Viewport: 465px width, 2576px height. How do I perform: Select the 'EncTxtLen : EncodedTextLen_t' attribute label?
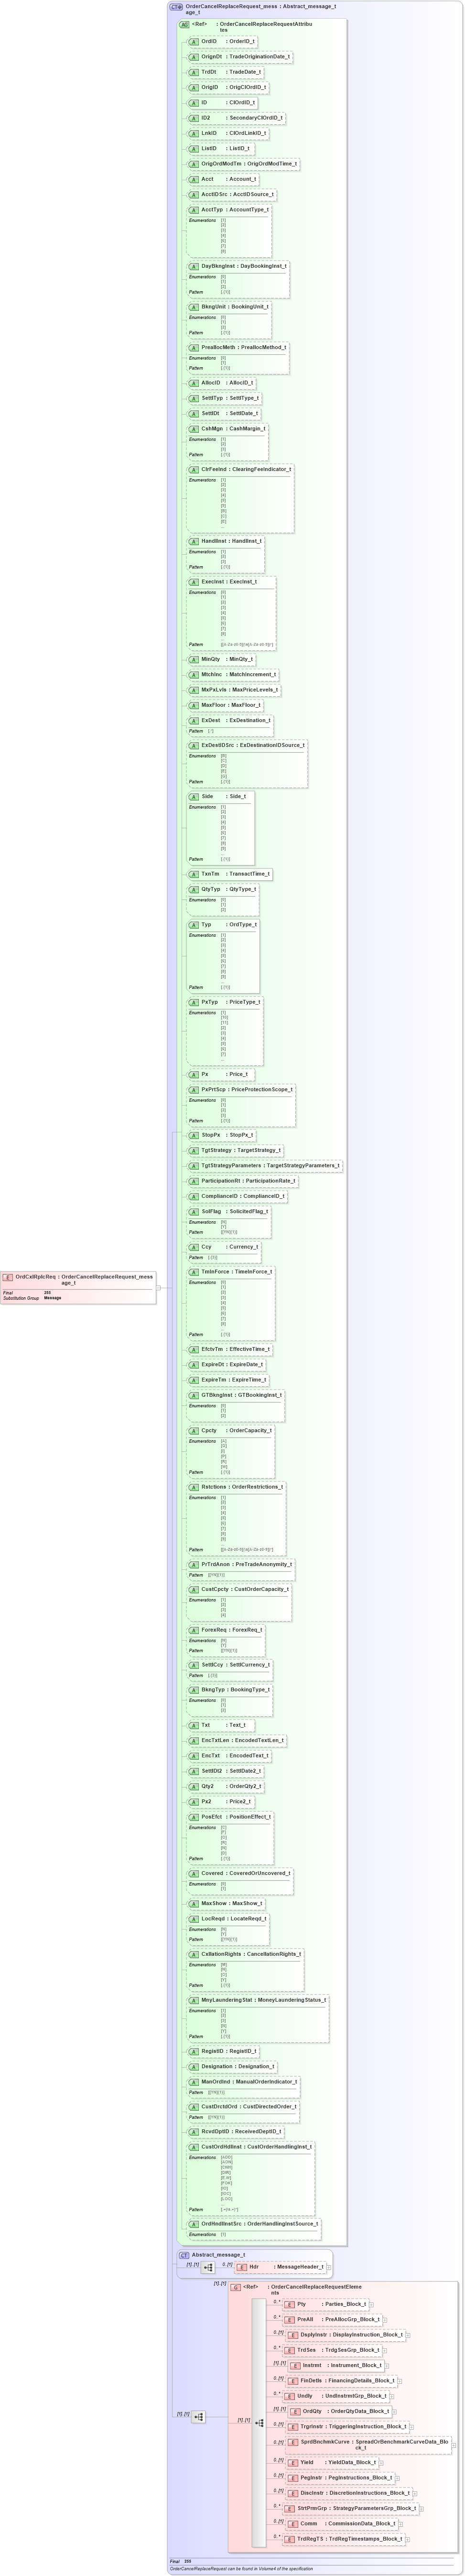pyautogui.click(x=242, y=1740)
